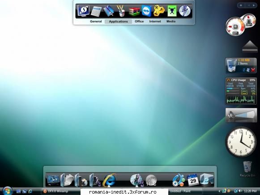Launch Internet Explorer from quick launch
The image size is (260, 195).
pos(30,191)
